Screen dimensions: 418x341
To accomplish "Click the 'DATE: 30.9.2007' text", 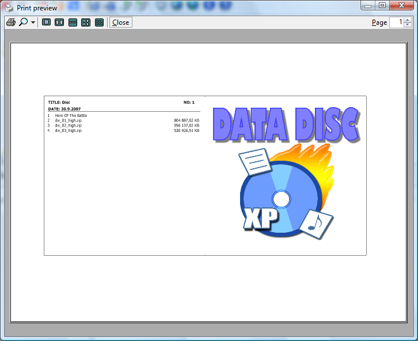I will [64, 109].
